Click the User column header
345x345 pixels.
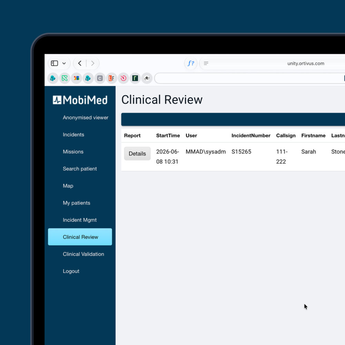[191, 136]
